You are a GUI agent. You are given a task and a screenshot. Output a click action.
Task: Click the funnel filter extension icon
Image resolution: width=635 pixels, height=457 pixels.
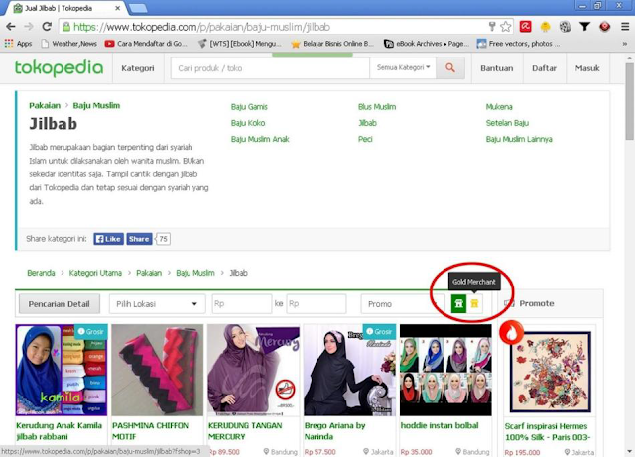(x=584, y=27)
